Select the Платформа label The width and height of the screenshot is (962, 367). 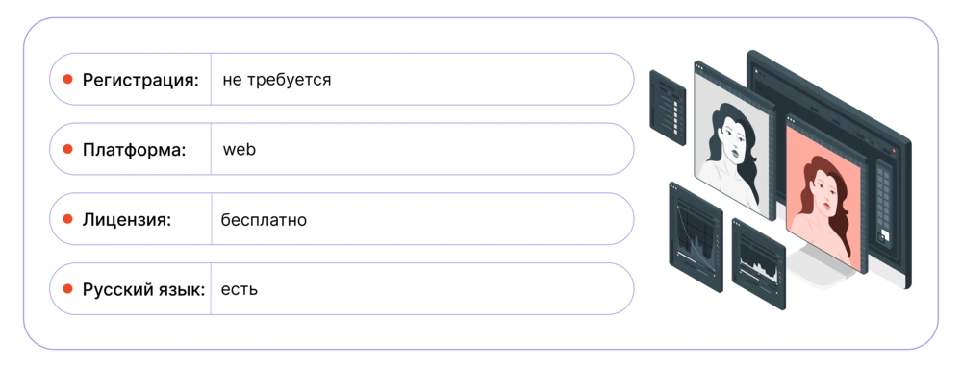pos(134,150)
